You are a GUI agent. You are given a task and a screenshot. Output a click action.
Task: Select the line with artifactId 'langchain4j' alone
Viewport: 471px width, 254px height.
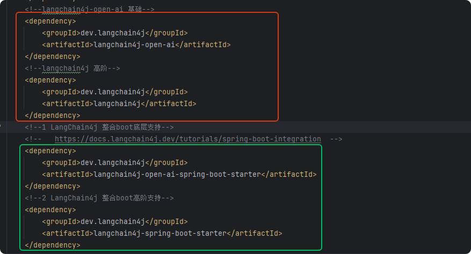[119, 104]
